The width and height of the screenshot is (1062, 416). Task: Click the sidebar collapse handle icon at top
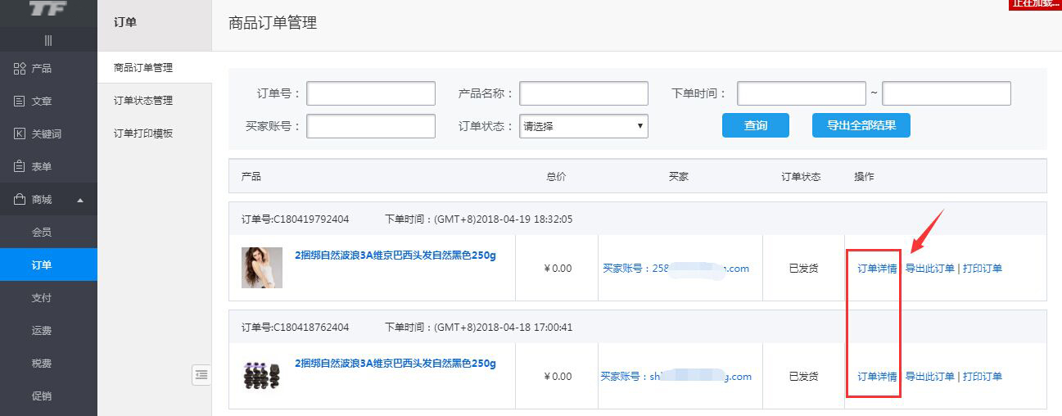click(48, 40)
